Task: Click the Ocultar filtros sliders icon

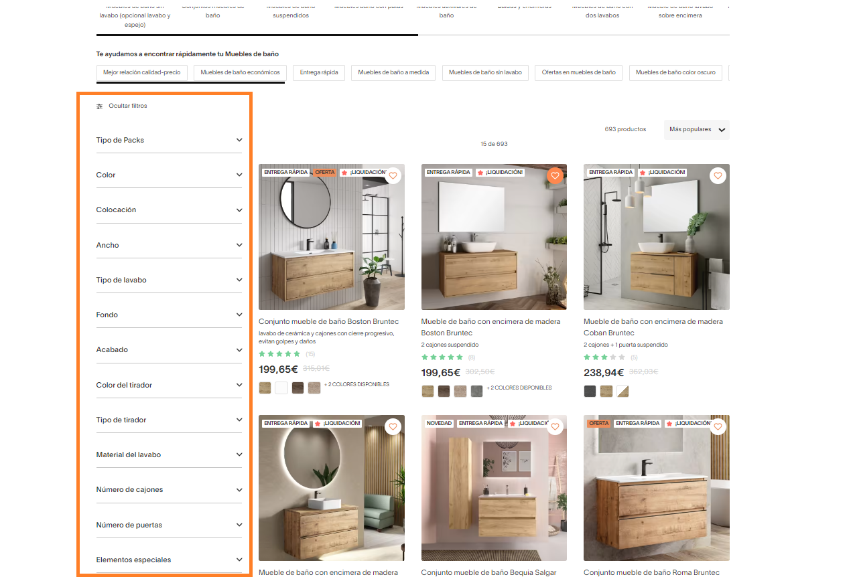Action: (x=100, y=106)
